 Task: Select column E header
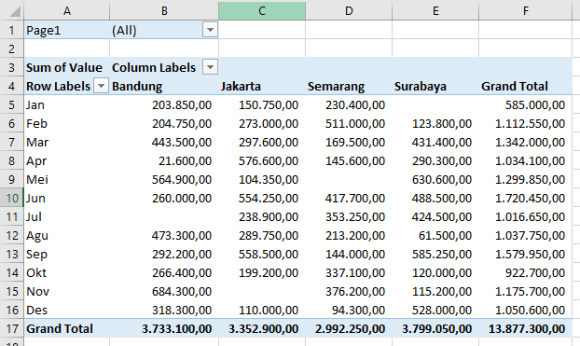pos(435,11)
